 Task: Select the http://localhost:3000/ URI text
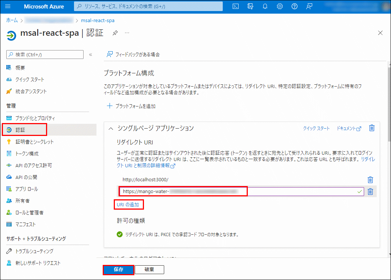145,180
